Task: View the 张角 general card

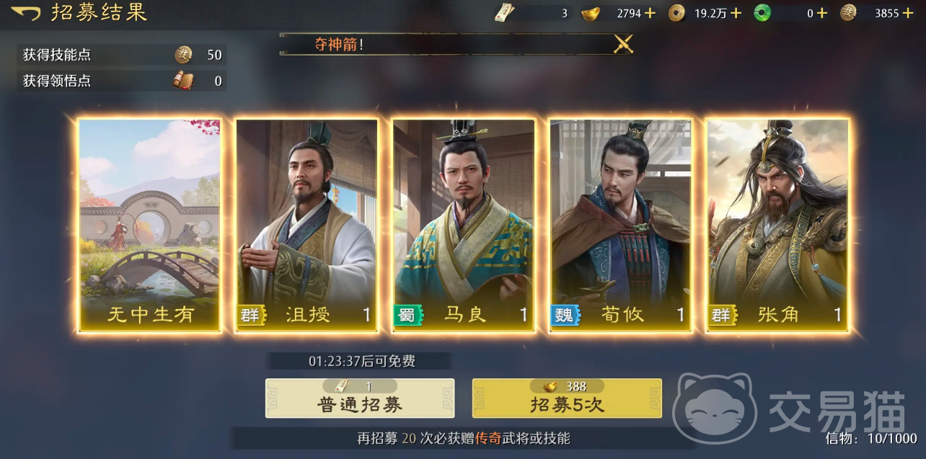Action: [778, 226]
